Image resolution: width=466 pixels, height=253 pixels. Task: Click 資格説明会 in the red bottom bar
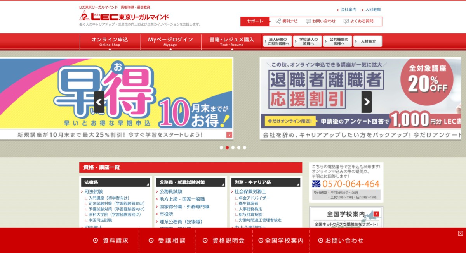[224, 240]
